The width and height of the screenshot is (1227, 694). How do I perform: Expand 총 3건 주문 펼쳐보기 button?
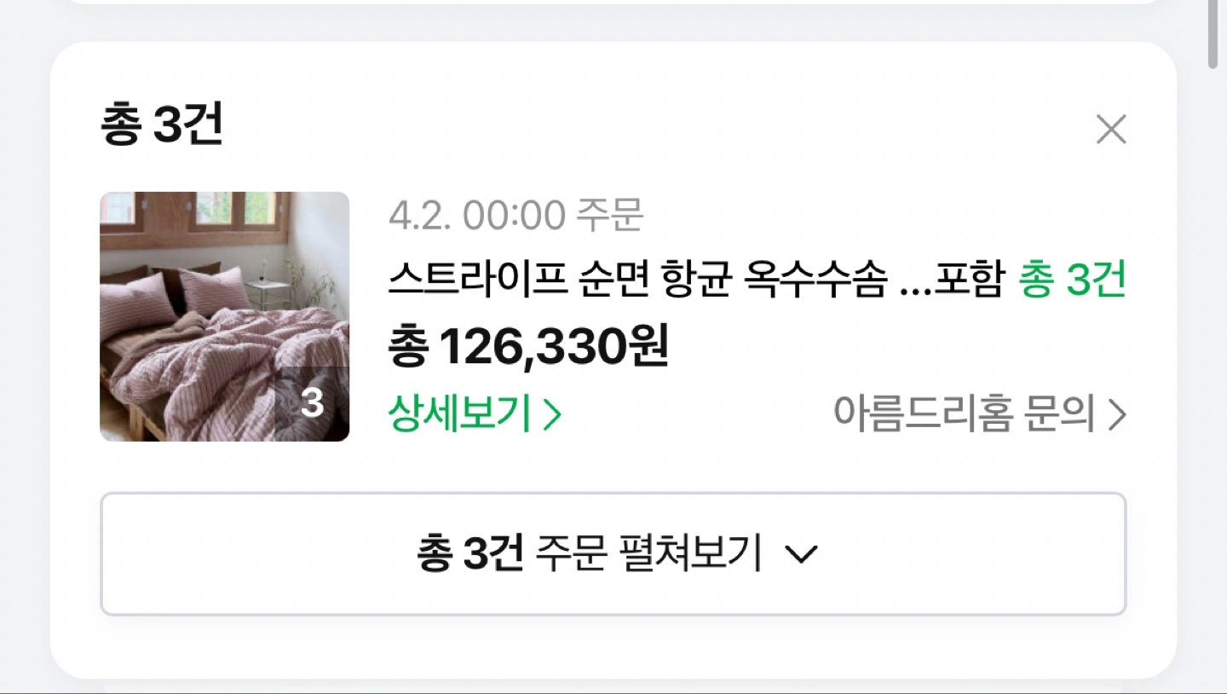(x=613, y=554)
